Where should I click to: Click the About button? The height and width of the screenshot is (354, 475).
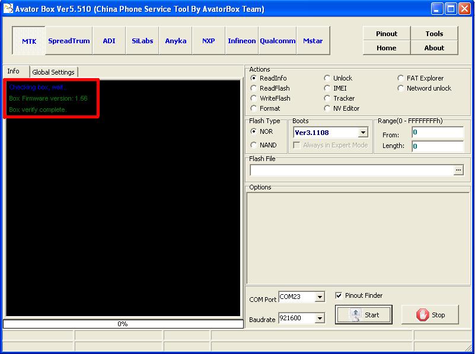tap(434, 48)
